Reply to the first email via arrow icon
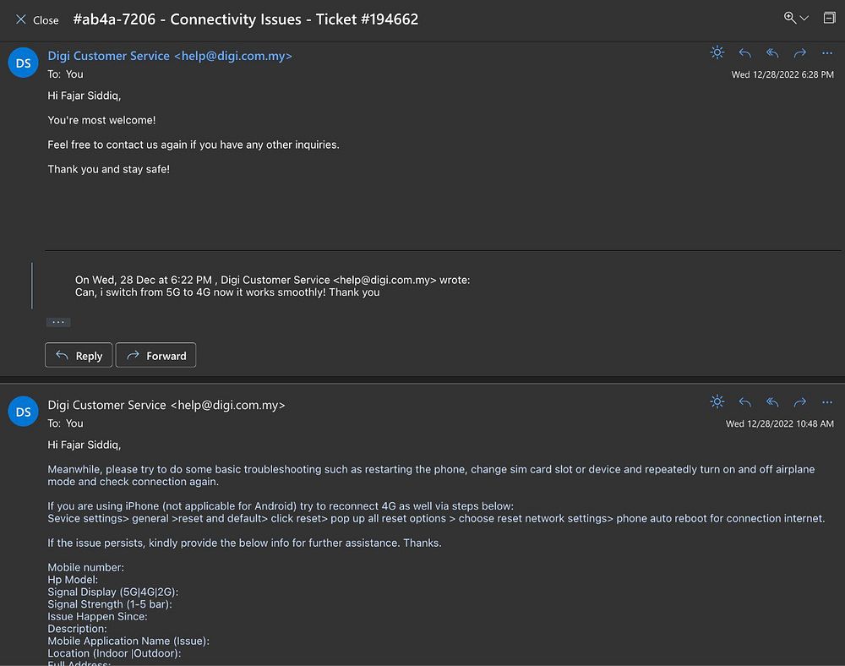 pyautogui.click(x=744, y=53)
